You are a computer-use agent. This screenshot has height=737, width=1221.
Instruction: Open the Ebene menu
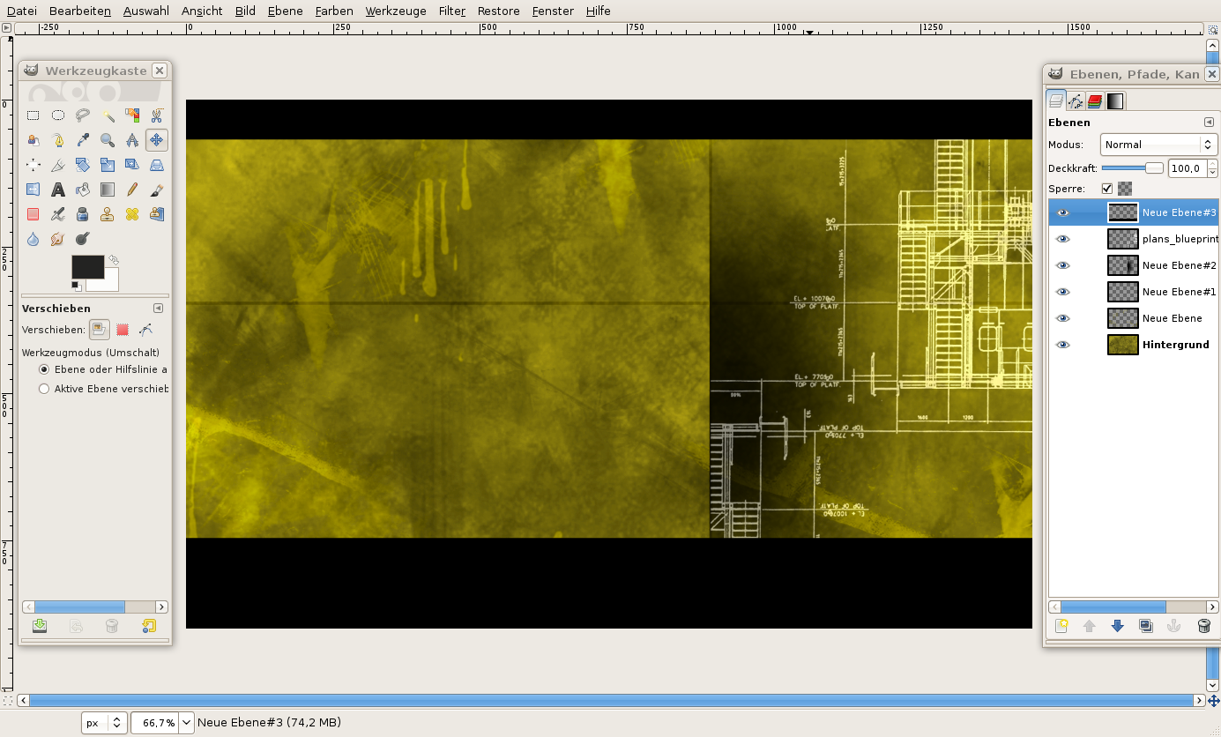(x=285, y=11)
